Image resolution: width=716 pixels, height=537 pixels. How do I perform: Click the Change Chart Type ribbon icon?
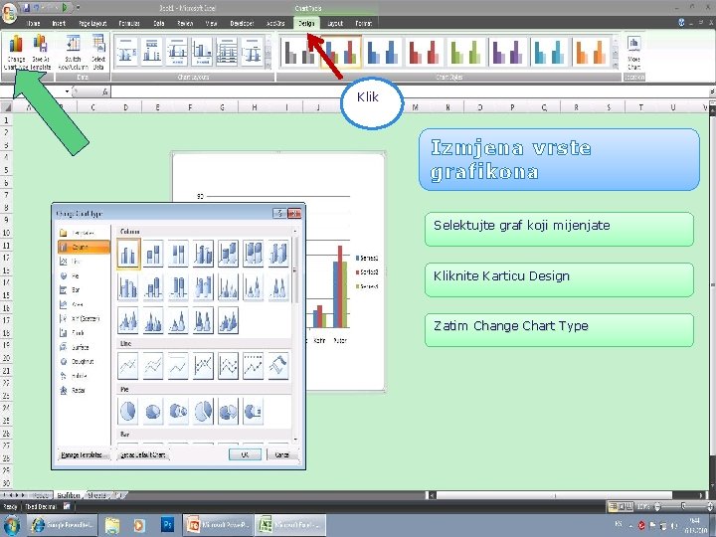pyautogui.click(x=16, y=52)
